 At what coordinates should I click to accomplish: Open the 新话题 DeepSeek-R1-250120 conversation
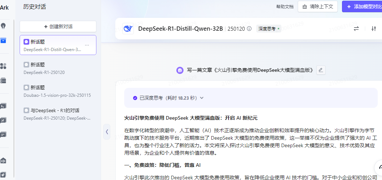coord(58,68)
